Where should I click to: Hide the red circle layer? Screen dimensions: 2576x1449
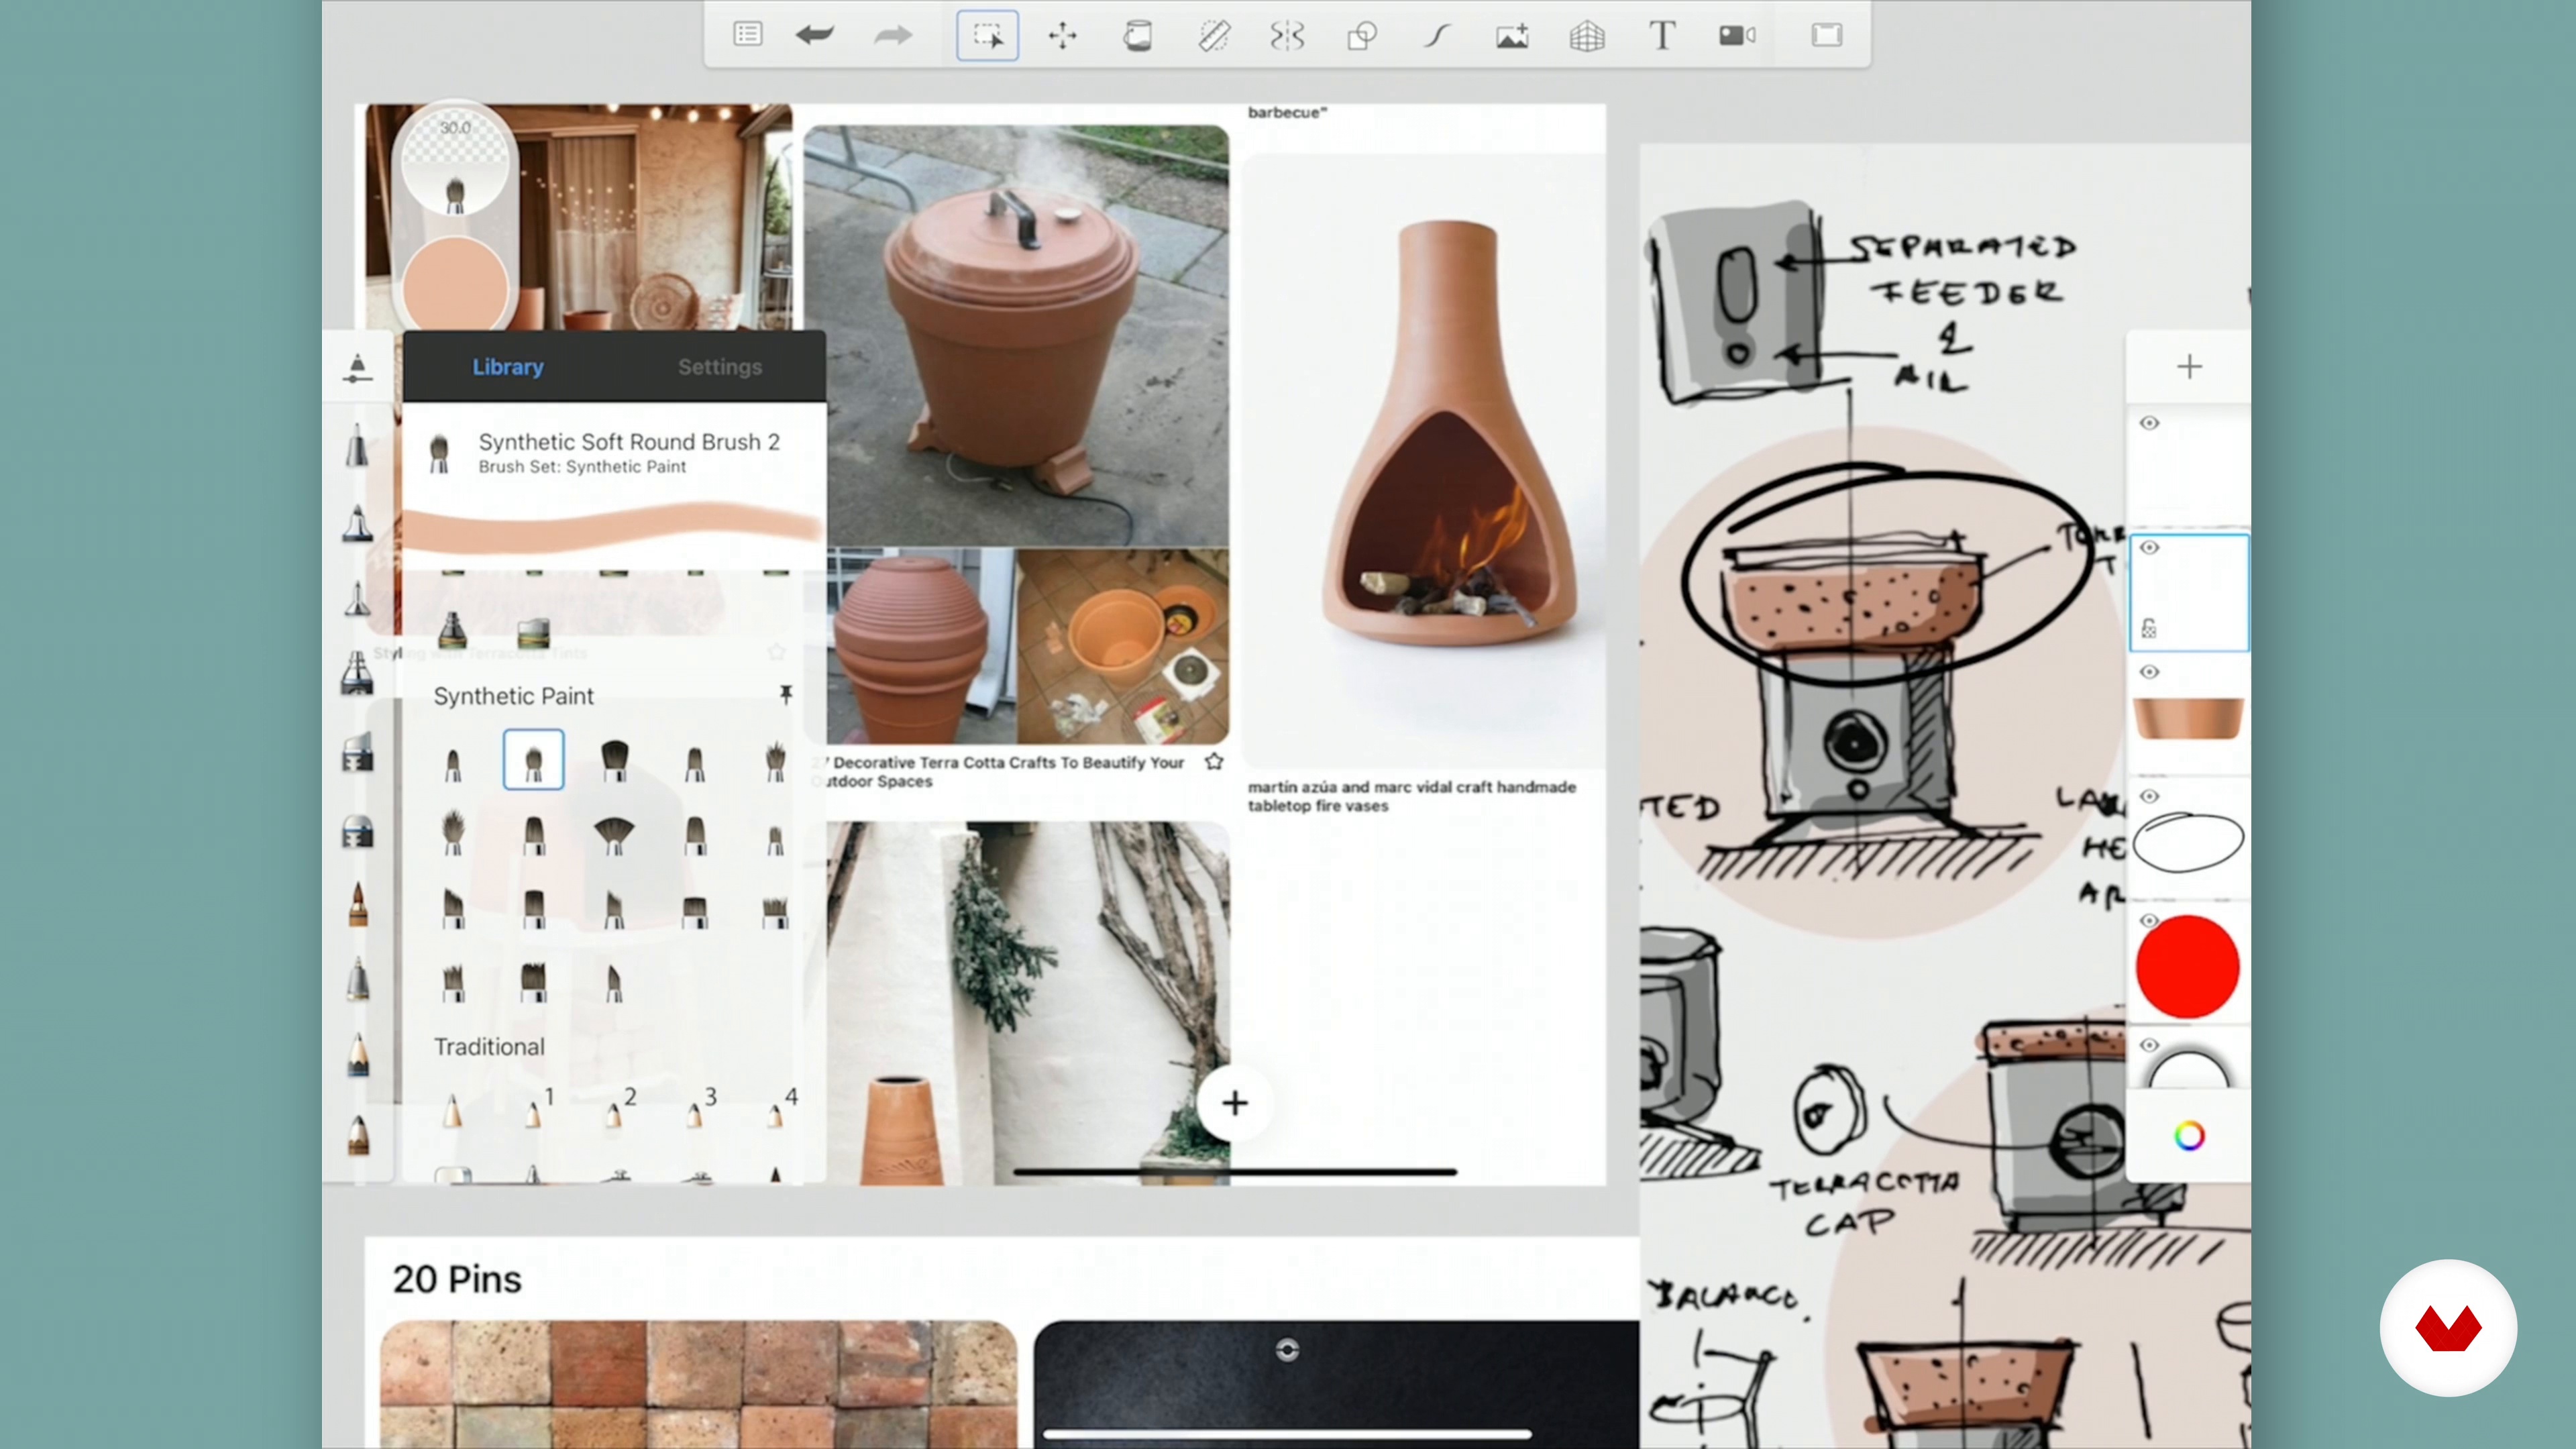(x=2149, y=920)
